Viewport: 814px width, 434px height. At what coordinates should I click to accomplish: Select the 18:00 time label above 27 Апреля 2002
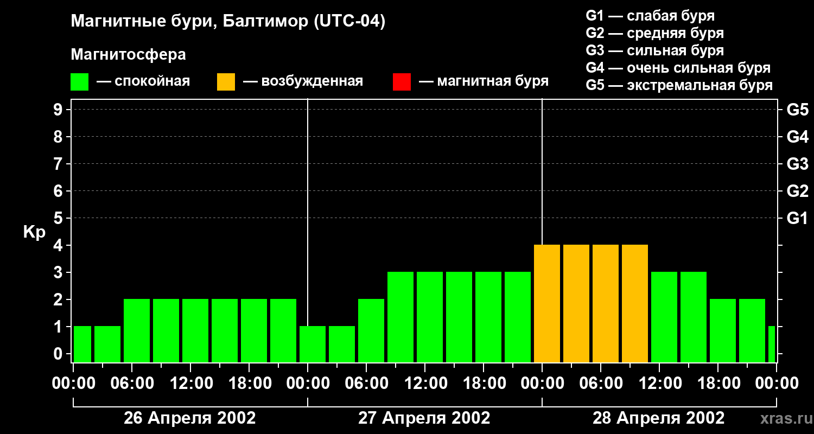[x=485, y=384]
